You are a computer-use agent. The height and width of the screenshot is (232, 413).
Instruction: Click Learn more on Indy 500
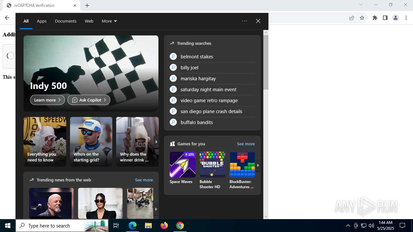[x=47, y=100]
